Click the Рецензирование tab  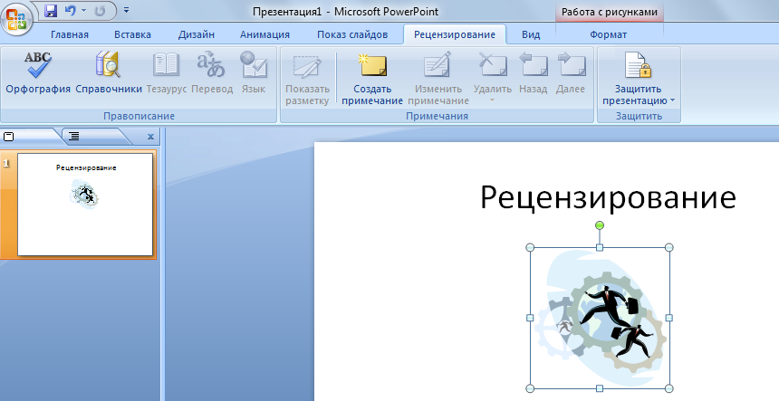coord(455,34)
